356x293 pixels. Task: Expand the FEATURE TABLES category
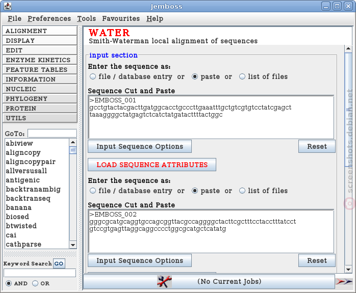[x=40, y=70]
